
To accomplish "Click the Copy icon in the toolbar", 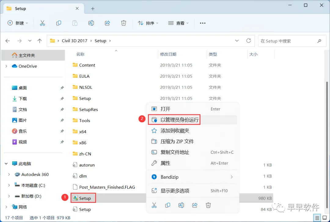I will [59, 23].
